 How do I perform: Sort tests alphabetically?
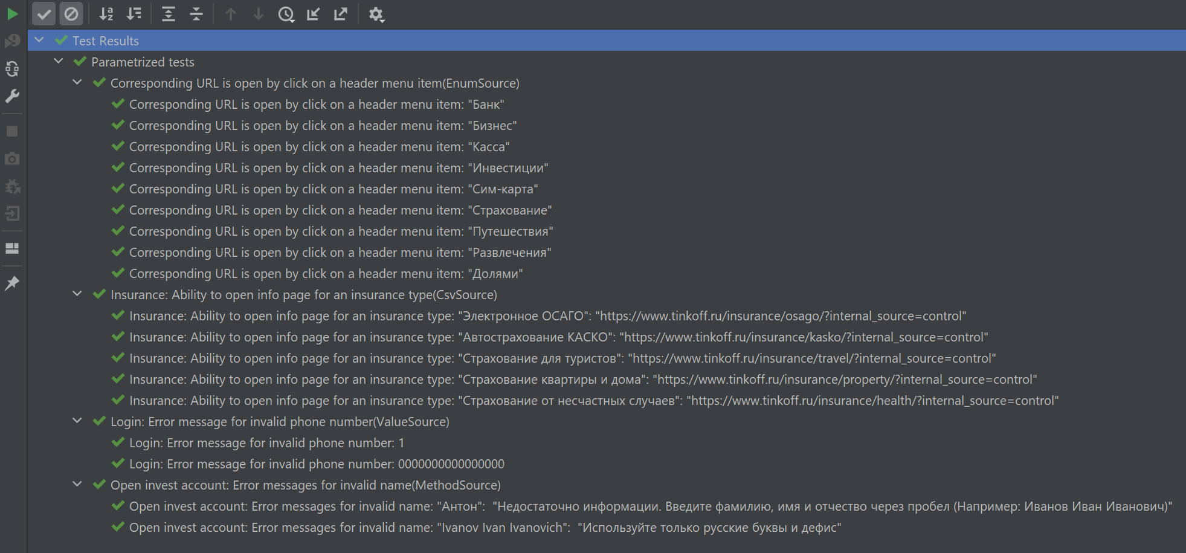pyautogui.click(x=106, y=14)
